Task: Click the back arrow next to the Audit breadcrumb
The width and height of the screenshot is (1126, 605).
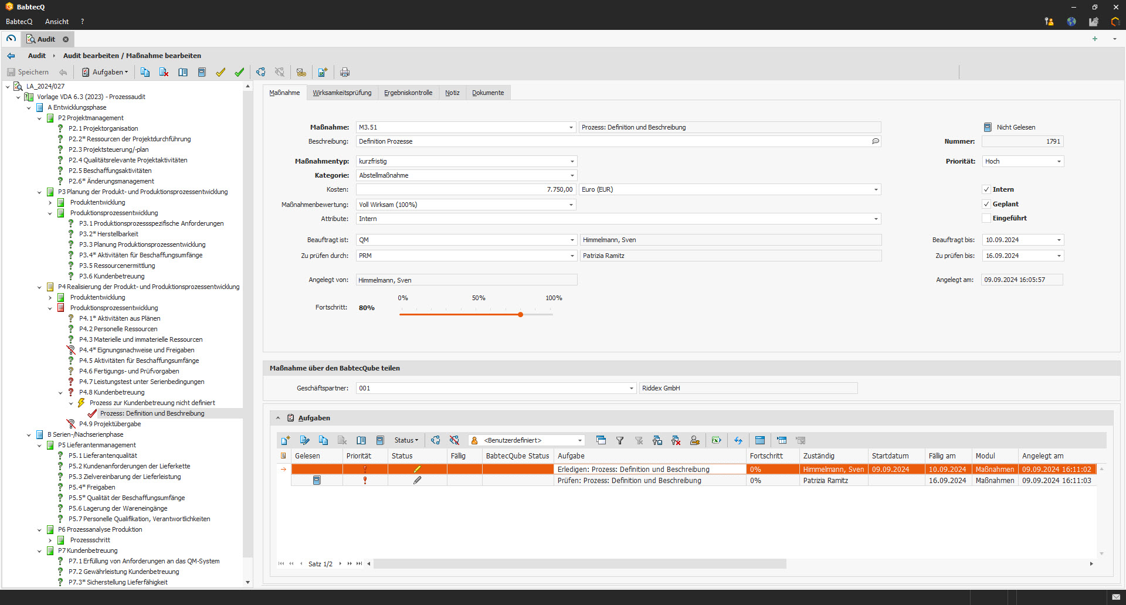Action: tap(11, 56)
